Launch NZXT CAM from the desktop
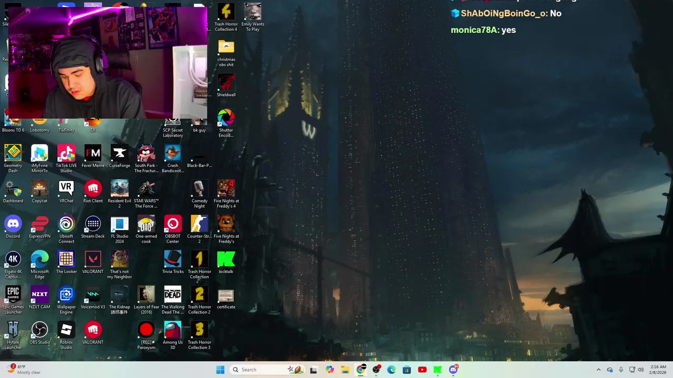This screenshot has width=673, height=378. 39,297
